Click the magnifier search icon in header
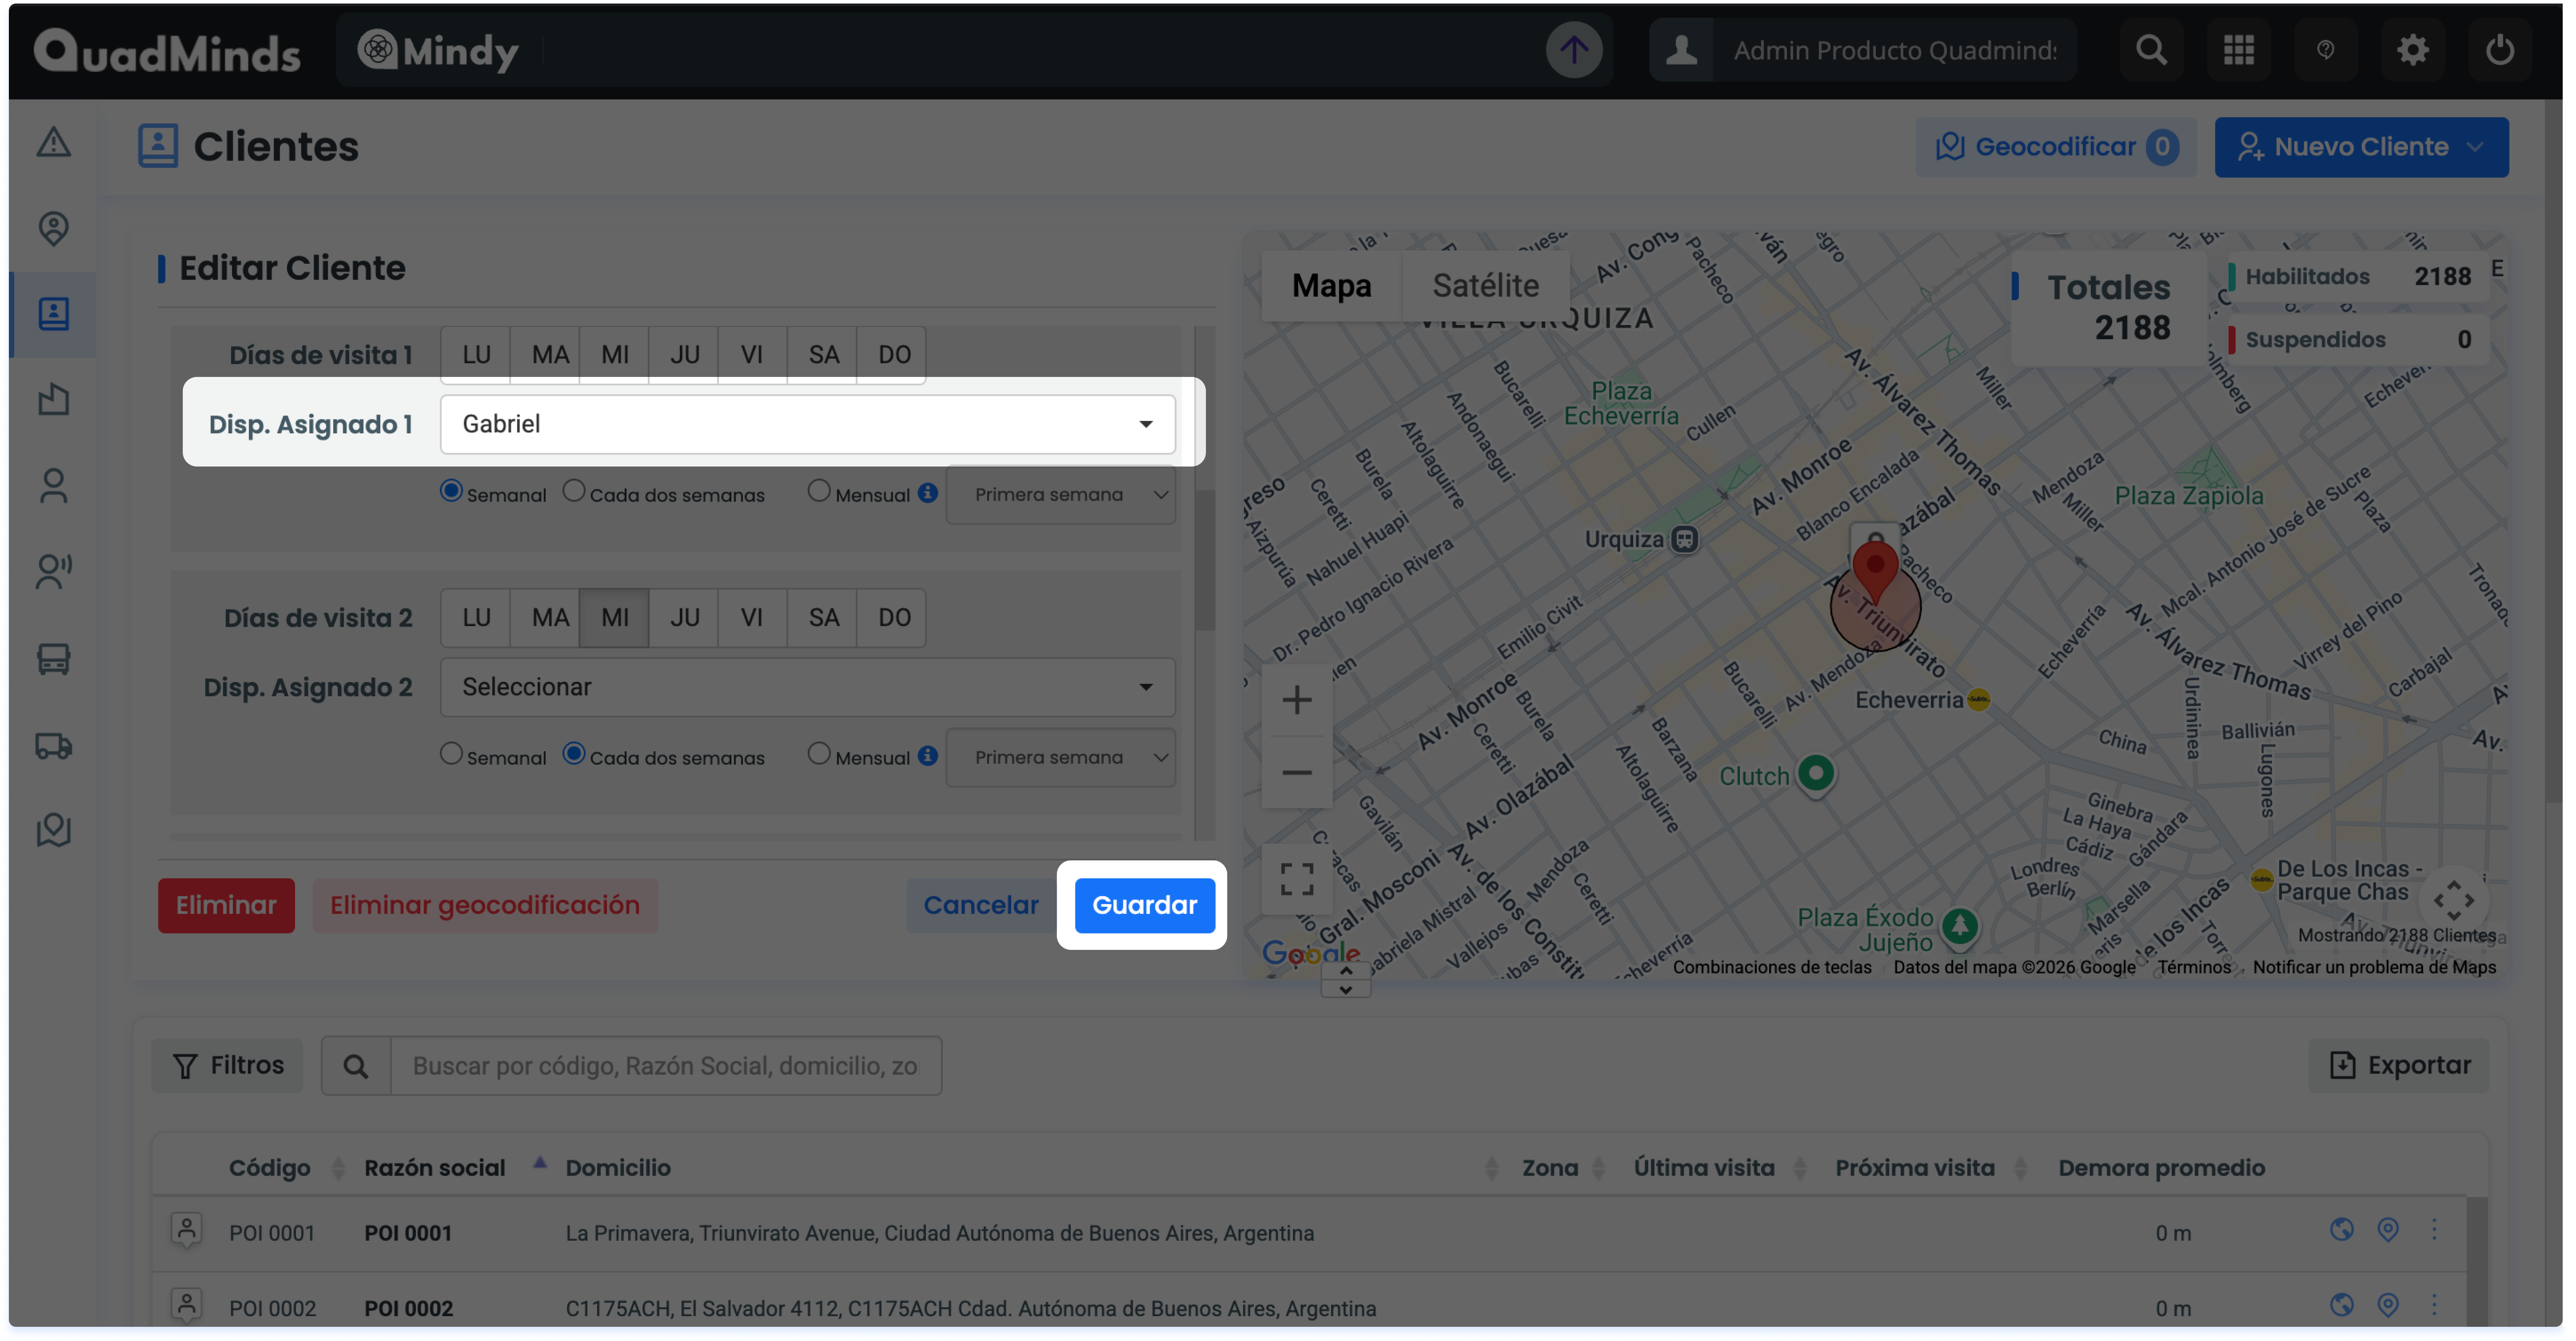Viewport: 2576px width, 1341px height. coord(2151,50)
